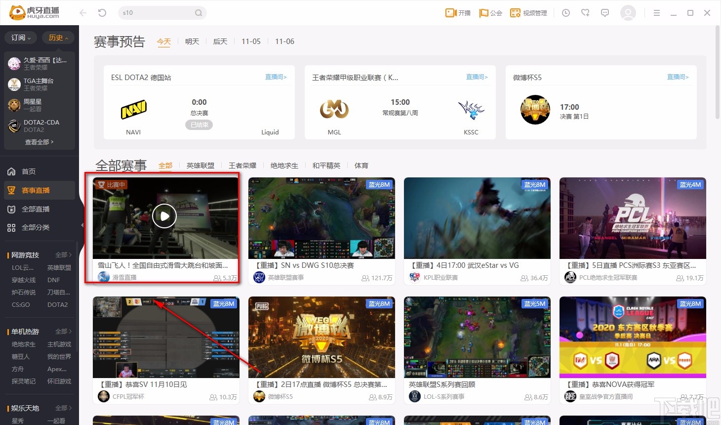Image resolution: width=721 pixels, height=425 pixels.
Task: Switch to the 明天 (tomorrow) tab
Action: pyautogui.click(x=192, y=42)
